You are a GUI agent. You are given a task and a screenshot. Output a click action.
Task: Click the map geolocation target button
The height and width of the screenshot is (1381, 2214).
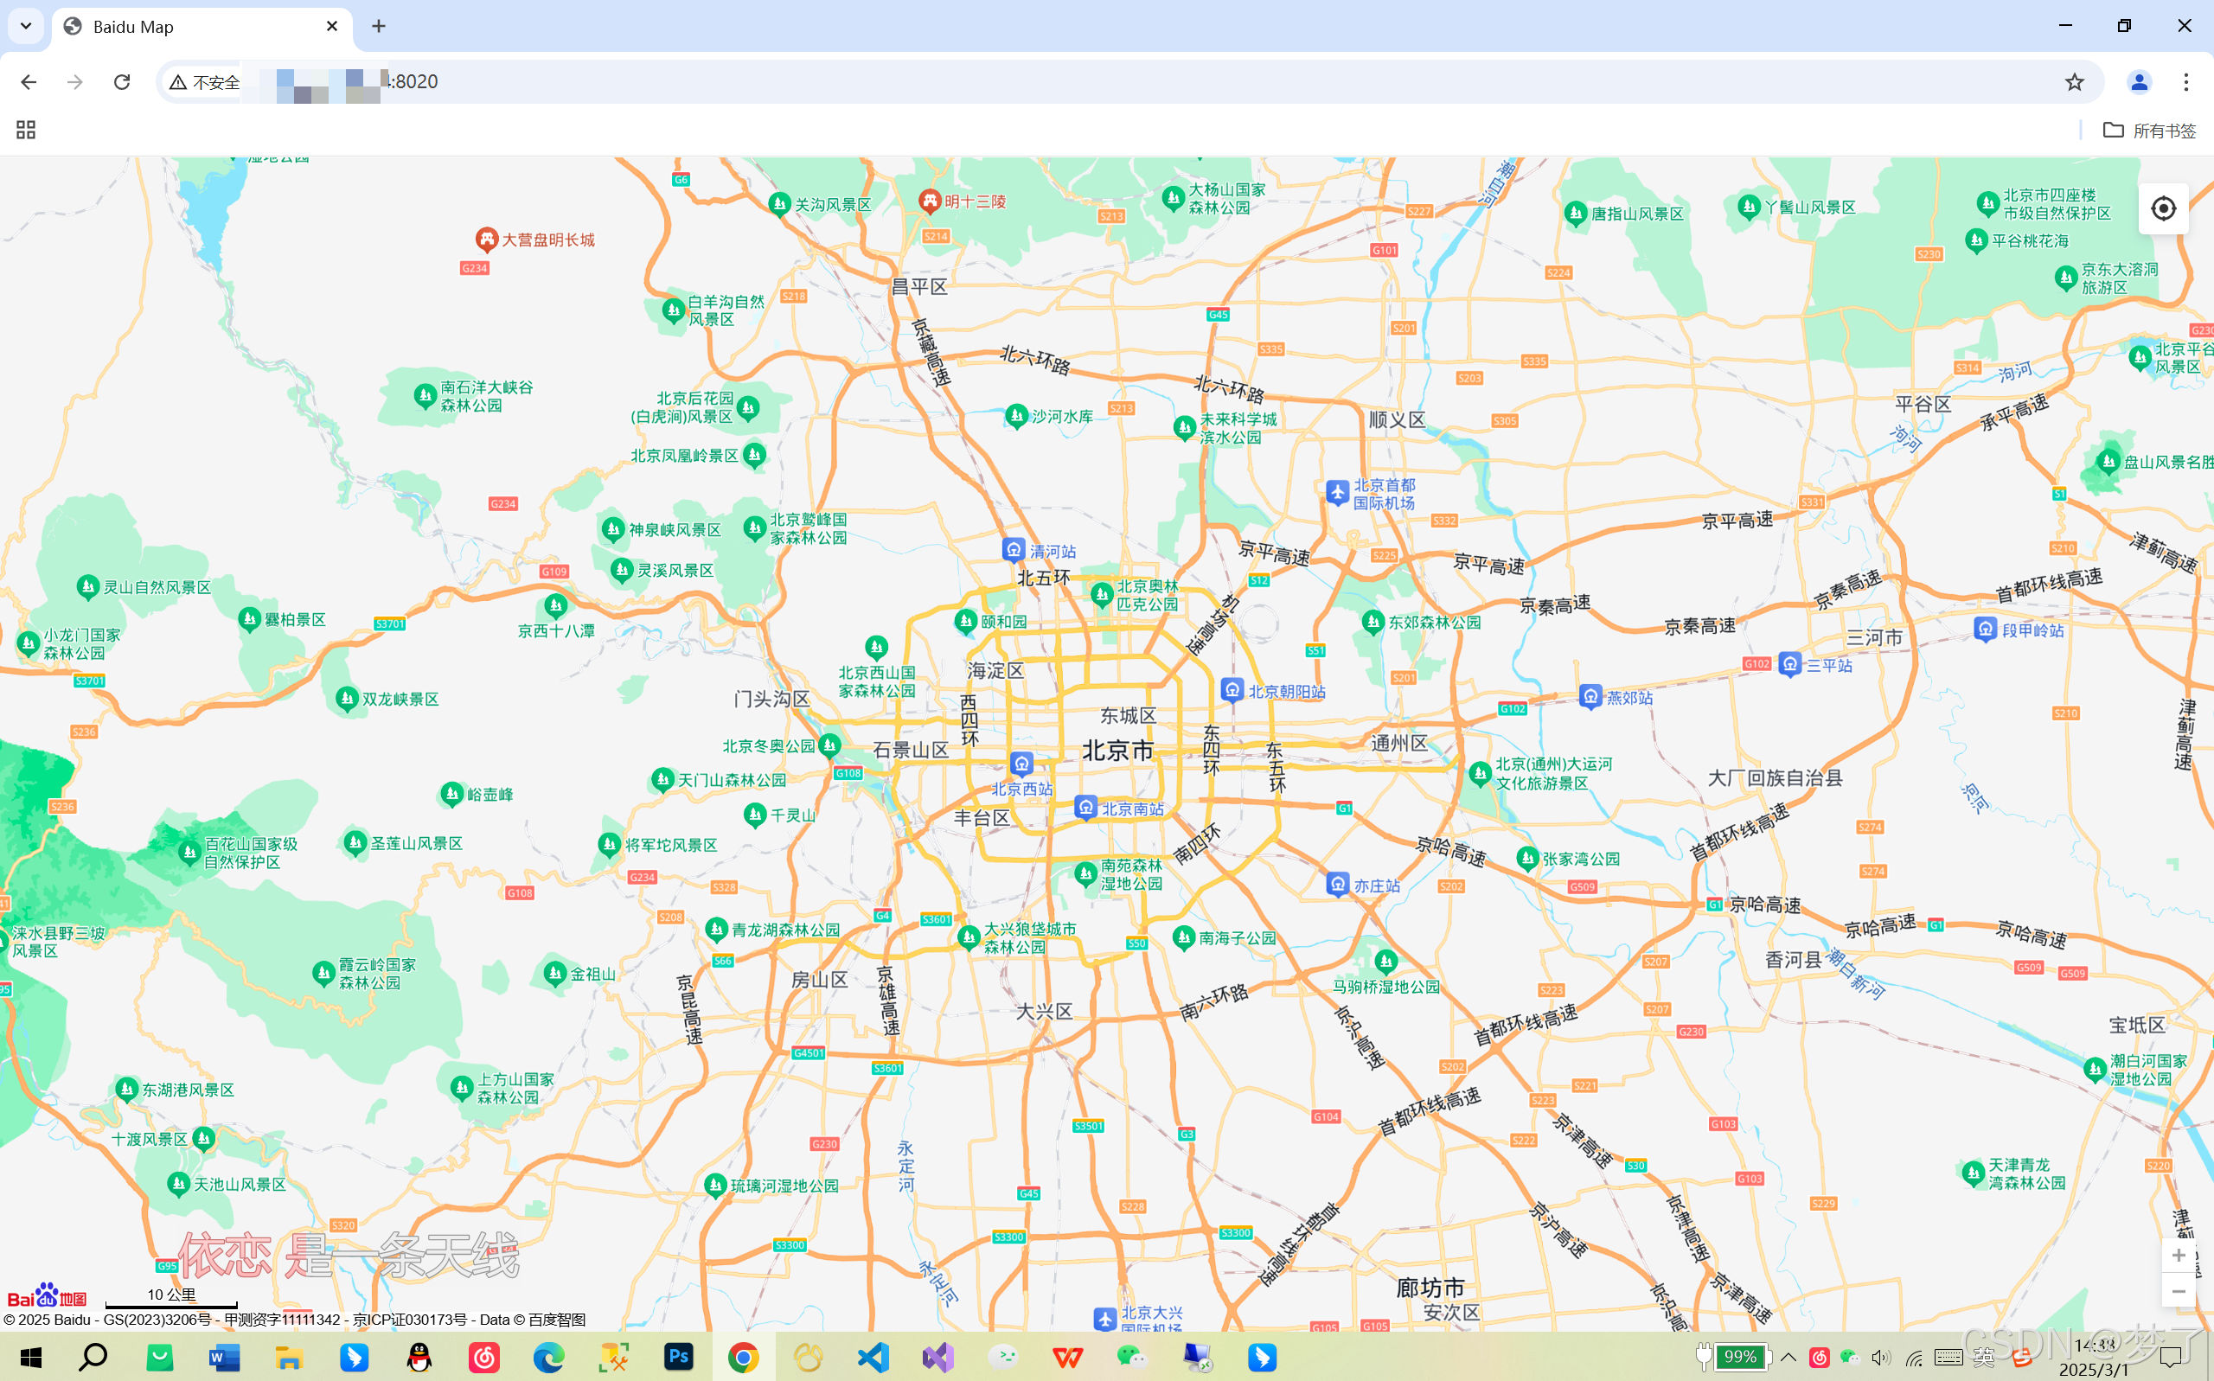[2163, 209]
